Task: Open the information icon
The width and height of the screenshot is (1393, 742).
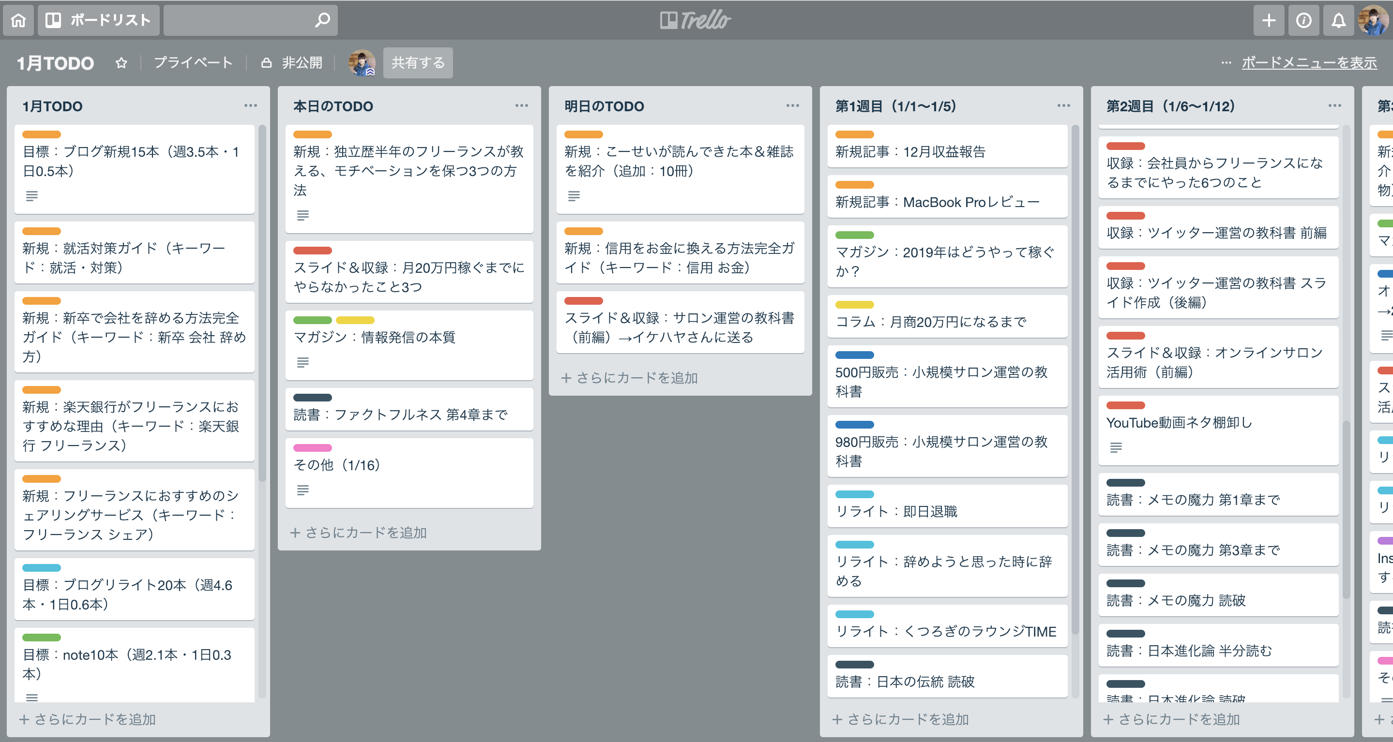Action: 1303,20
